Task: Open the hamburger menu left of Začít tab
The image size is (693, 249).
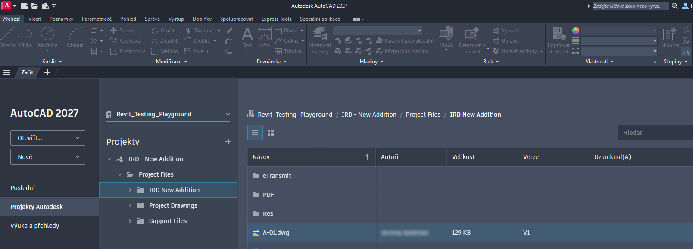Action: point(7,72)
